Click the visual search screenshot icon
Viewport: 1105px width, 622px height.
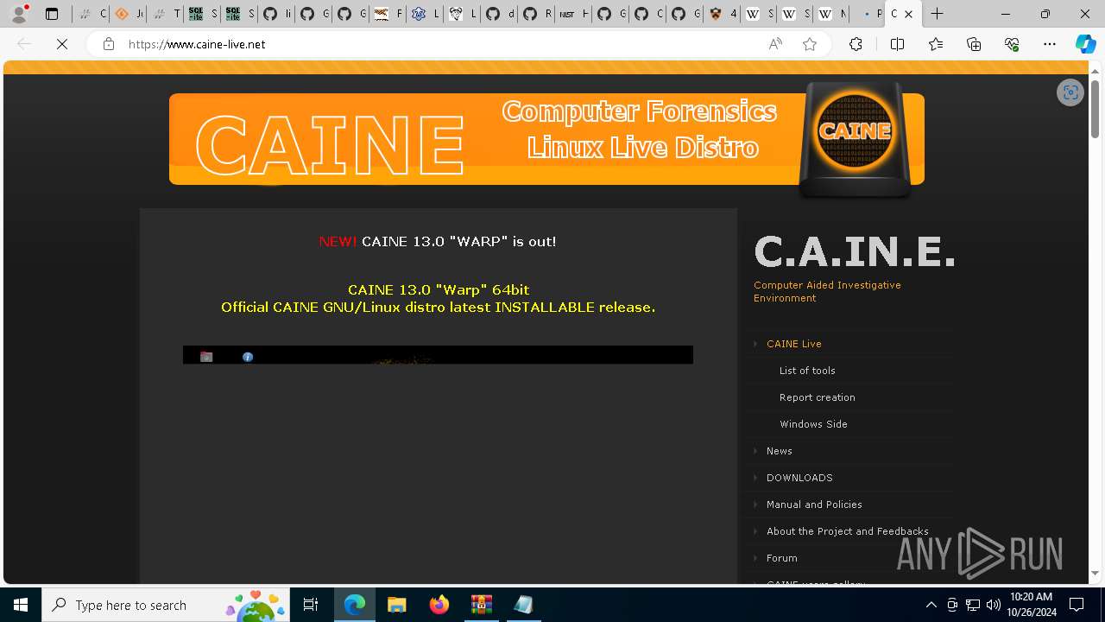[1070, 93]
